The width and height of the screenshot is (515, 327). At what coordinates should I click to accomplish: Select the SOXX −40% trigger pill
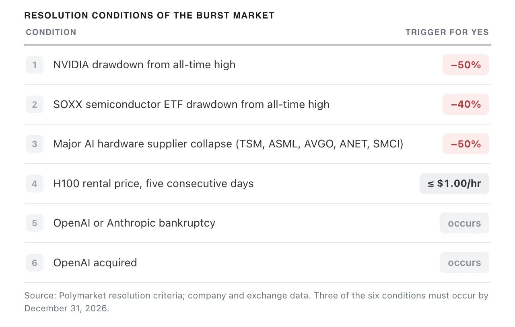(466, 104)
